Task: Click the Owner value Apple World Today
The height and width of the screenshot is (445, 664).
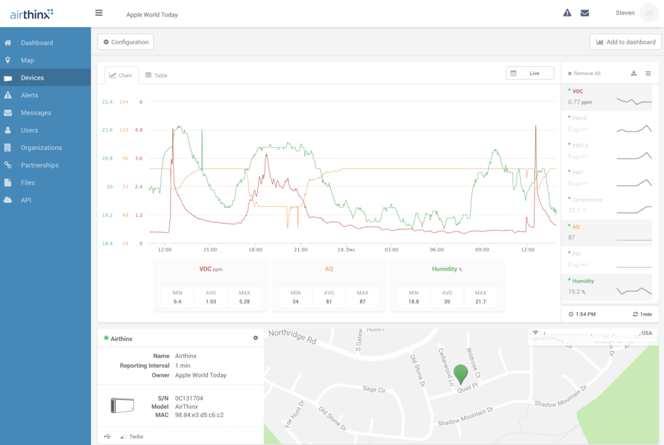Action: tap(201, 375)
